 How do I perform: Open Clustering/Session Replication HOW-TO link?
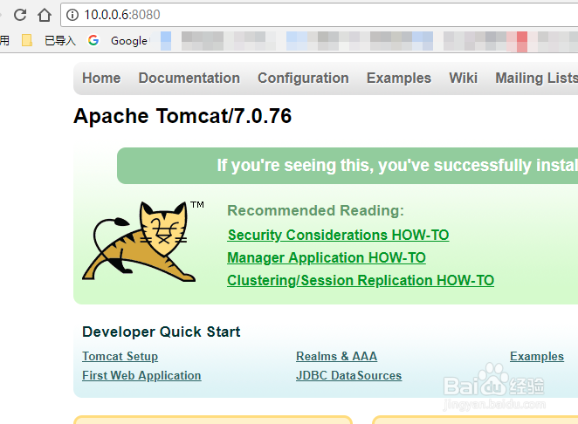pyautogui.click(x=361, y=281)
